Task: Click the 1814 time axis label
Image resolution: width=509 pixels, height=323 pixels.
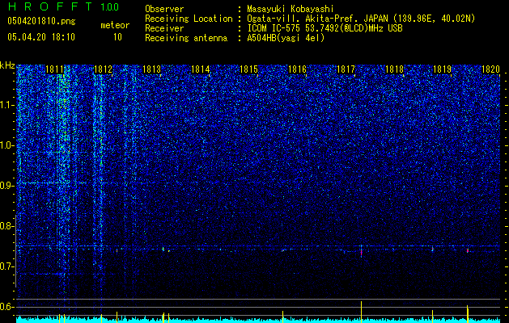Action: (x=201, y=69)
